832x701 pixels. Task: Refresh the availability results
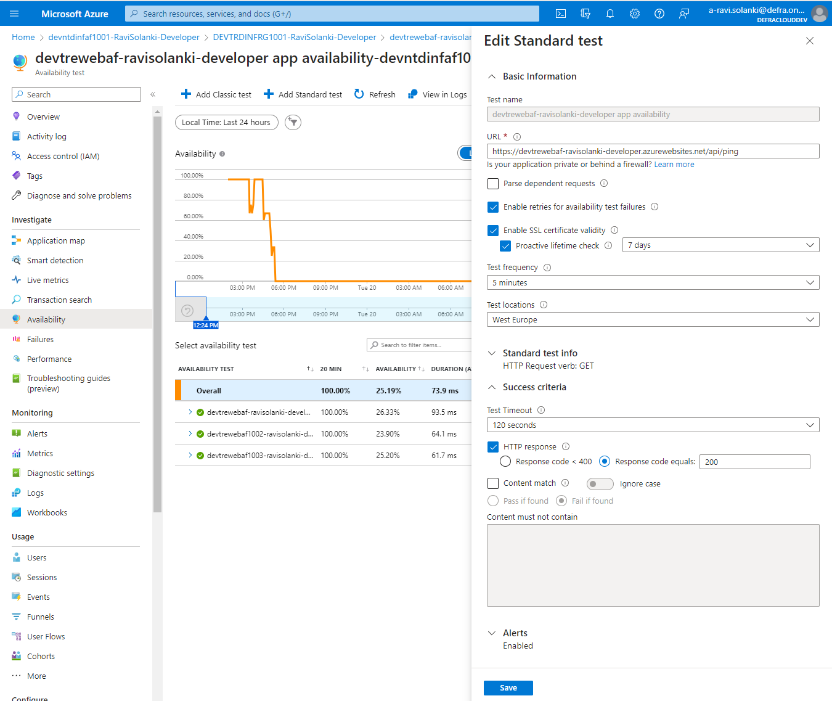coord(375,94)
